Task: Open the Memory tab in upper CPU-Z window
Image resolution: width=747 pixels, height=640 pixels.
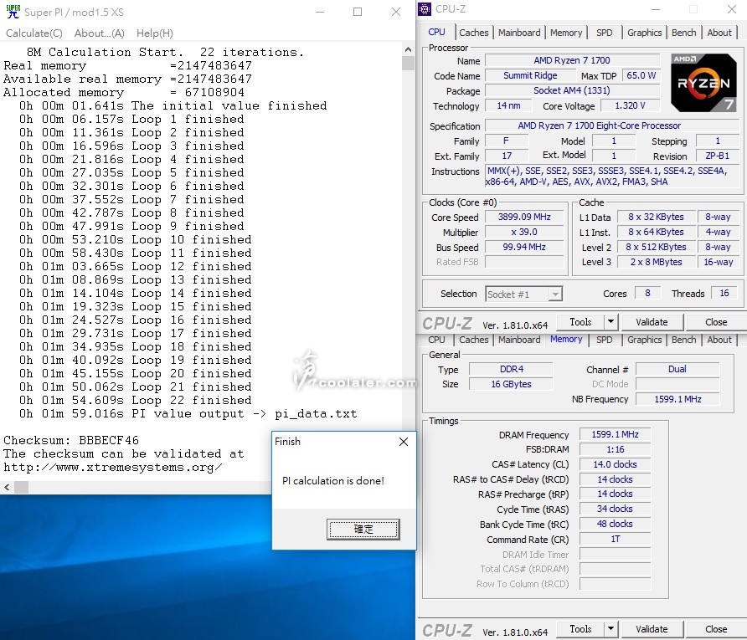Action: (x=566, y=33)
